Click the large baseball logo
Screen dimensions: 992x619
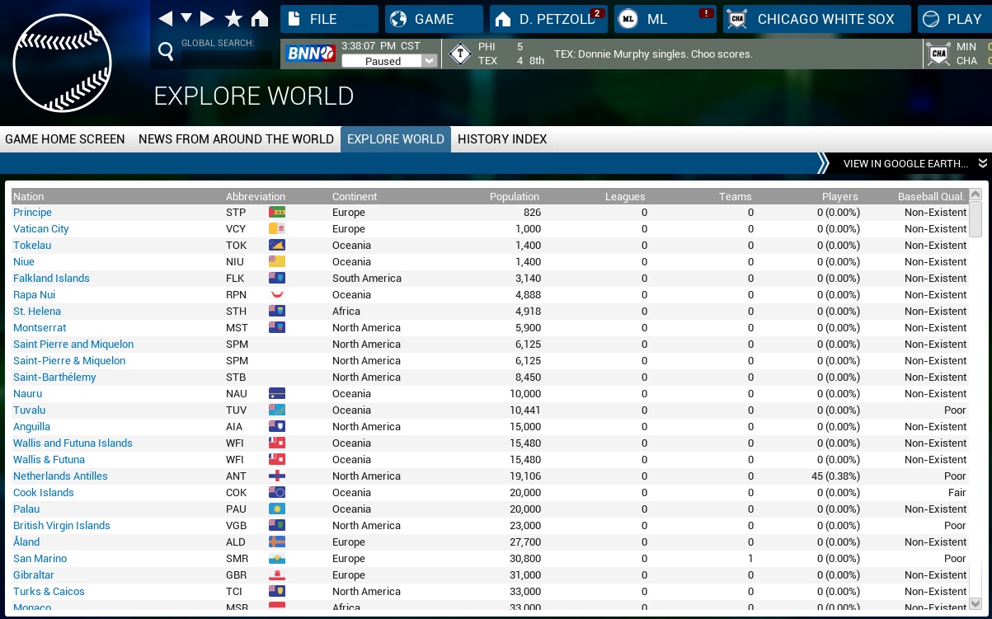pos(62,63)
